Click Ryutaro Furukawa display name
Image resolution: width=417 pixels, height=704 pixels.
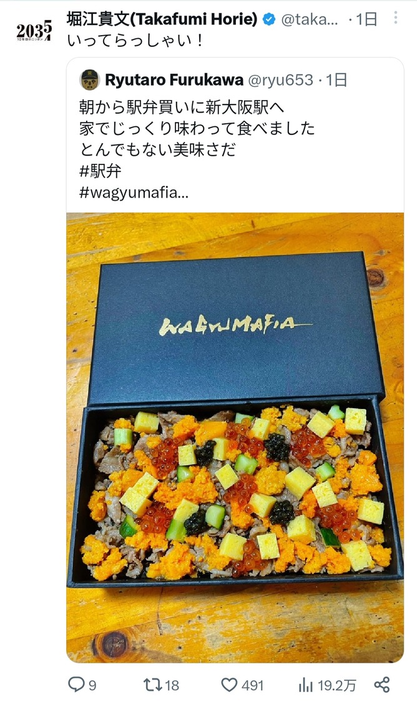(174, 80)
